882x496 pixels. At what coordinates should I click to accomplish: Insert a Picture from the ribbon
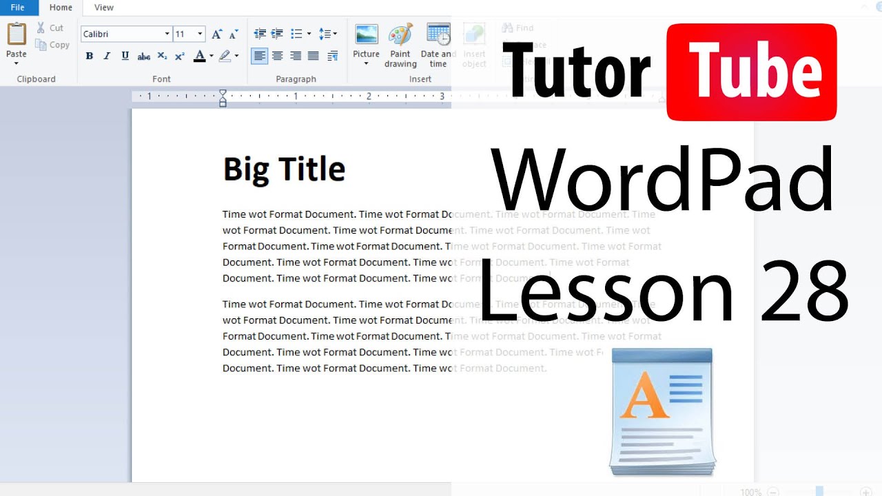click(366, 40)
